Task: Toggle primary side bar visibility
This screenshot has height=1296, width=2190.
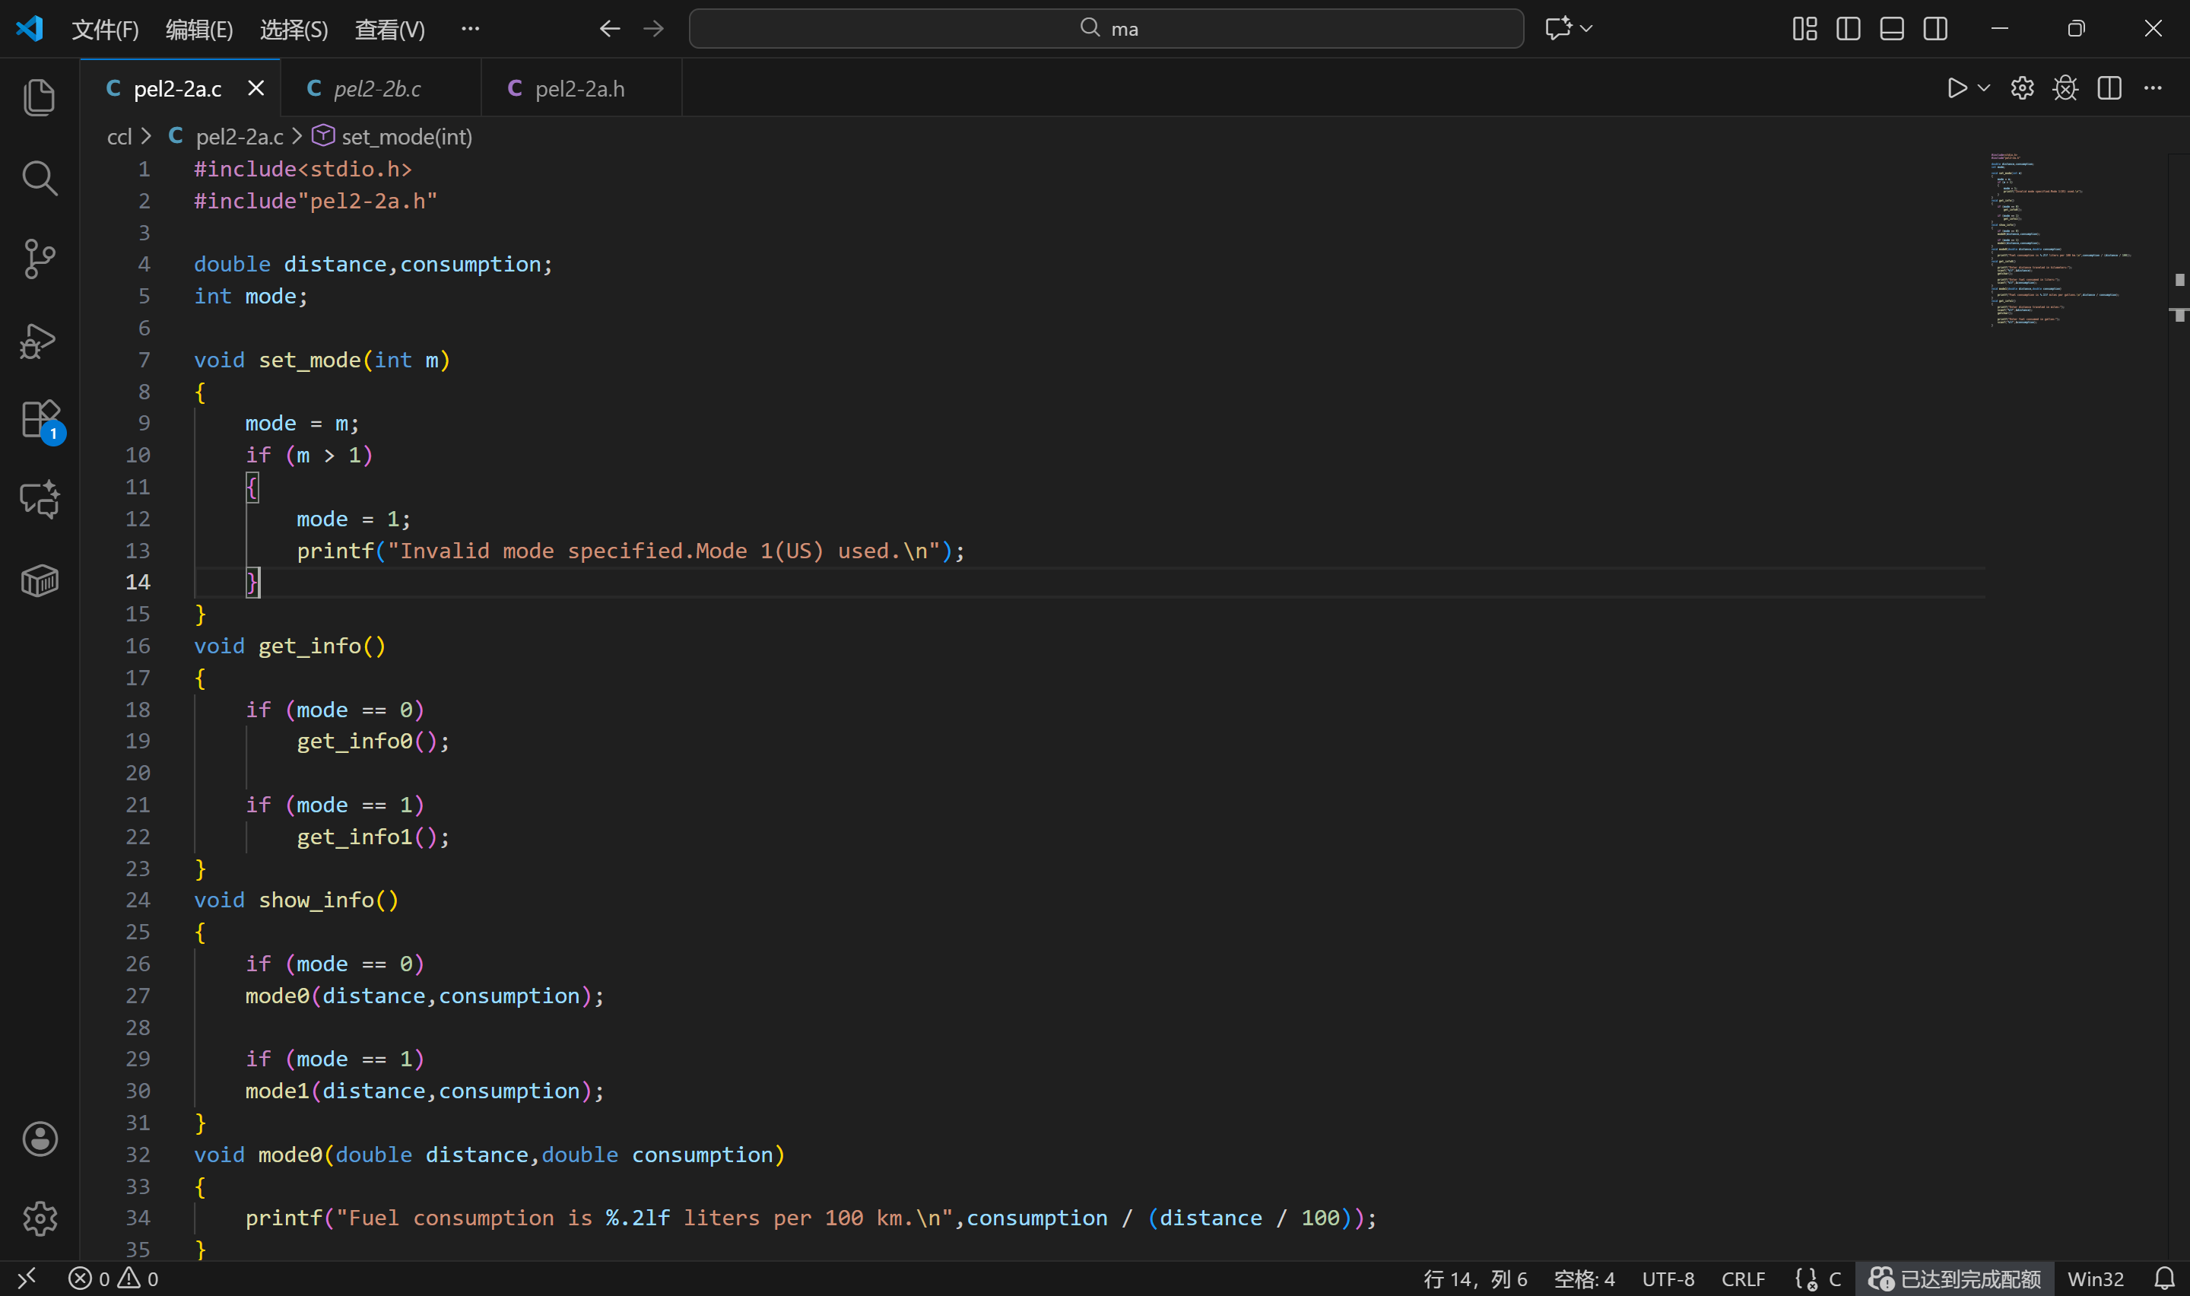Action: (1848, 29)
